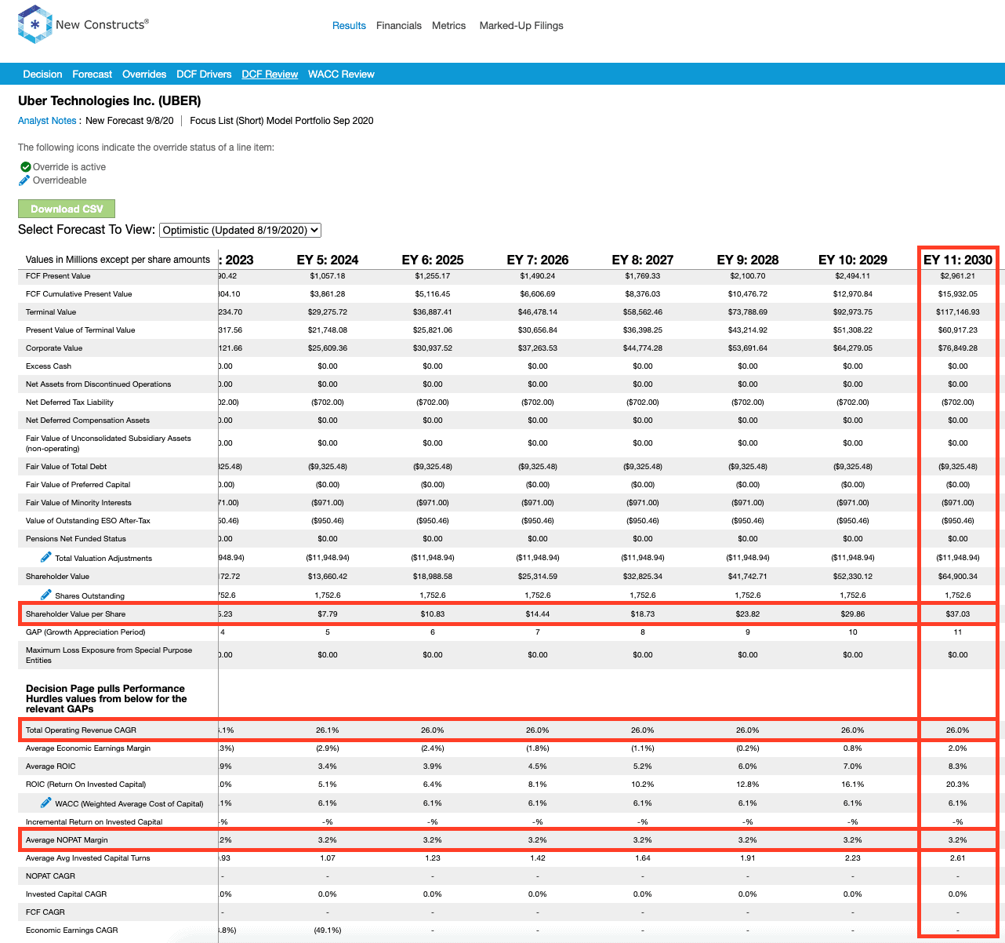Open the Analyst Notes link
Image resolution: width=1005 pixels, height=943 pixels.
[47, 121]
